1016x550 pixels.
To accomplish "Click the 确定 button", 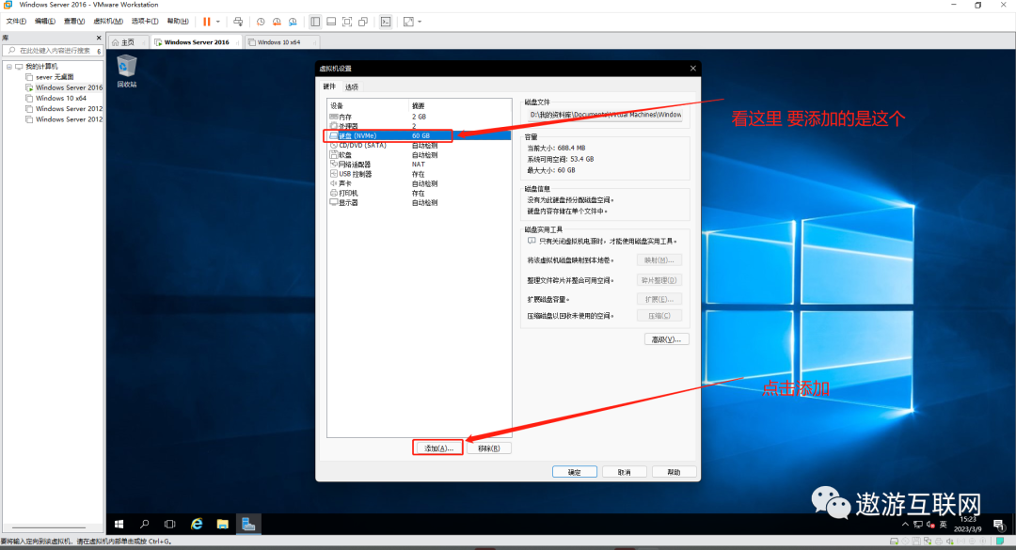I will (x=575, y=472).
